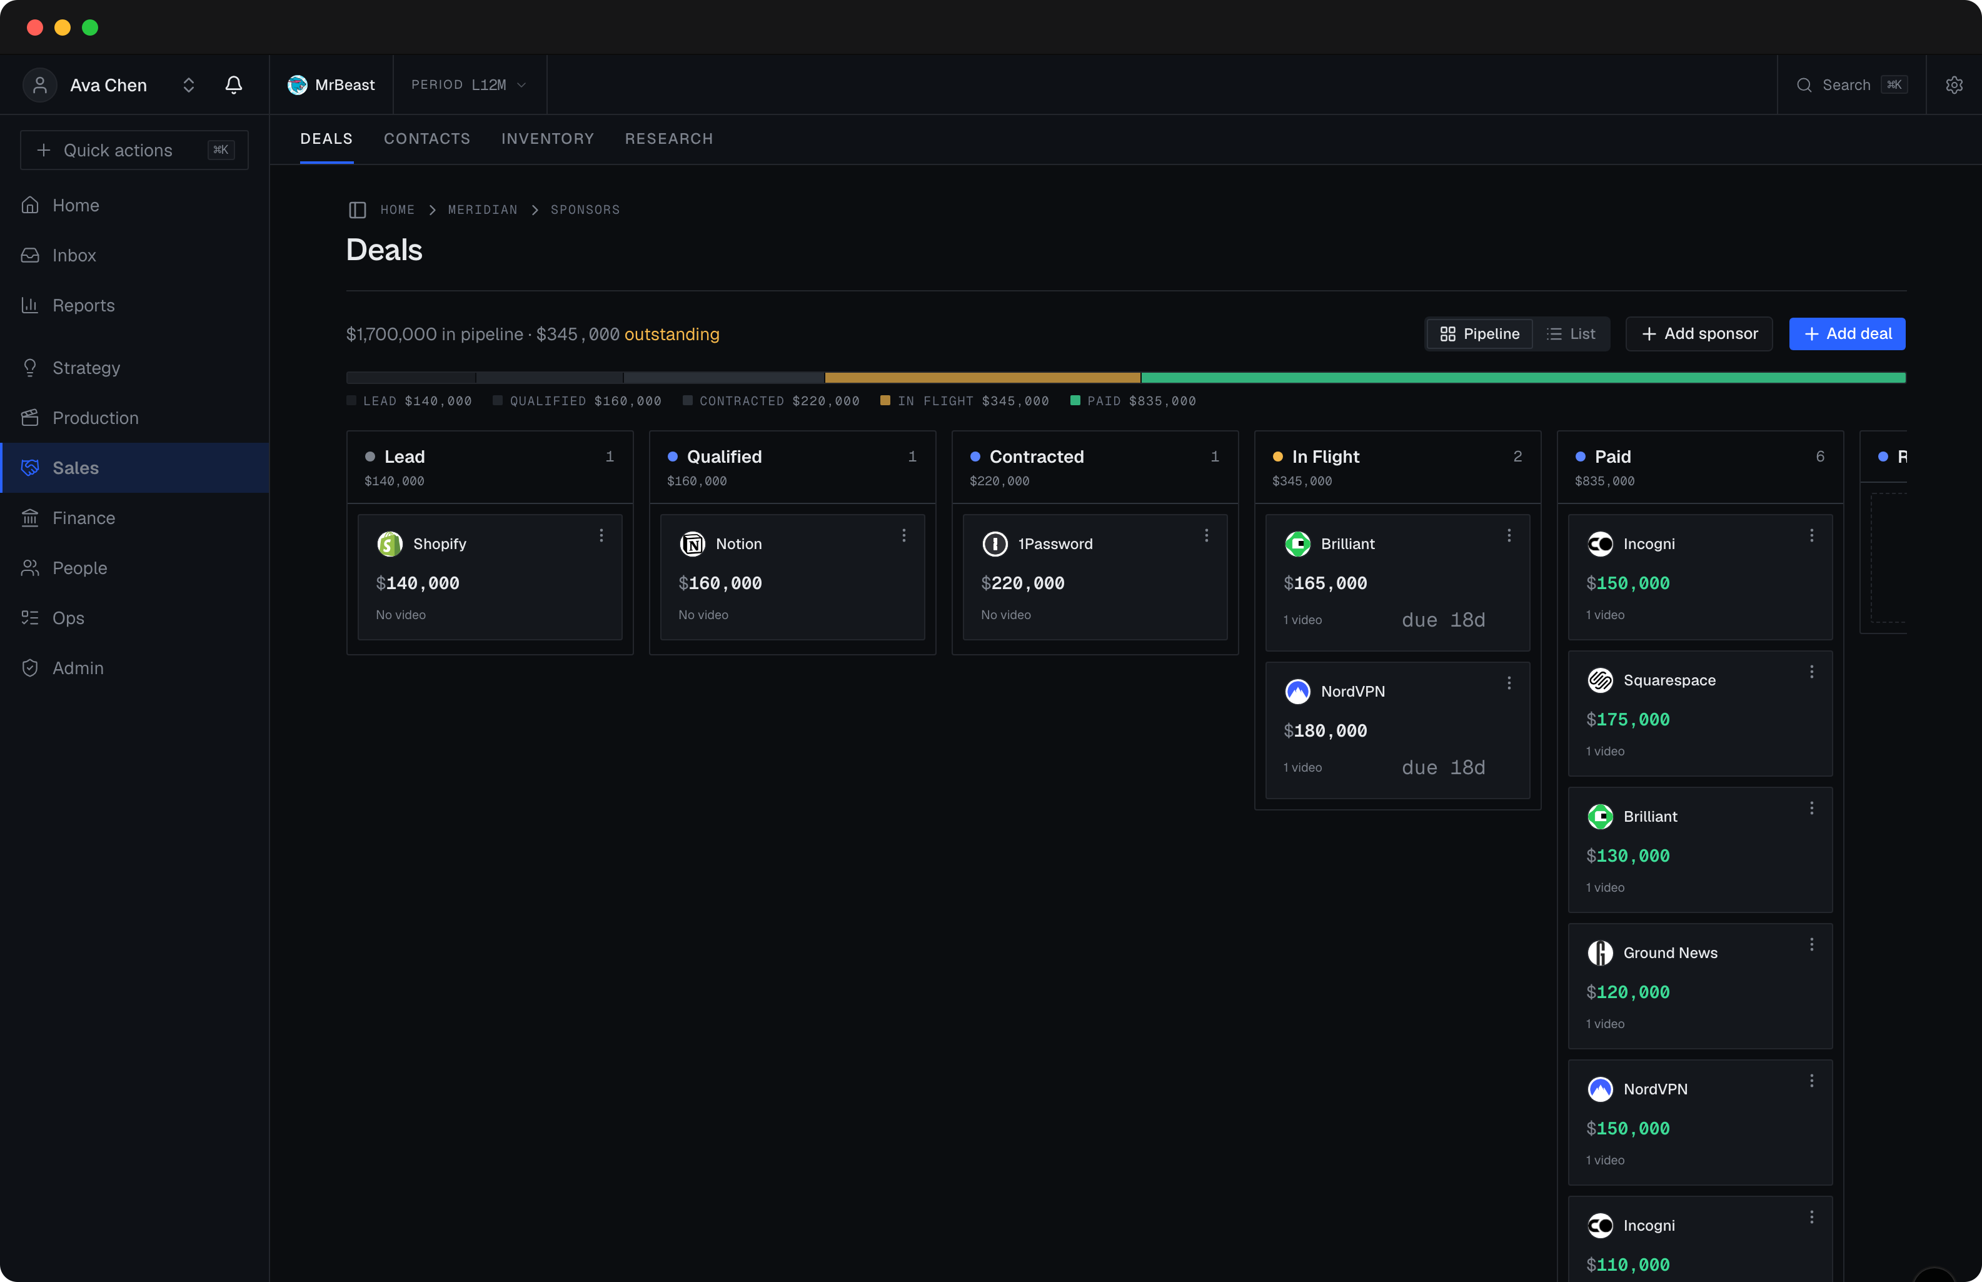Image resolution: width=1982 pixels, height=1282 pixels.
Task: Switch to List view
Action: tap(1570, 334)
